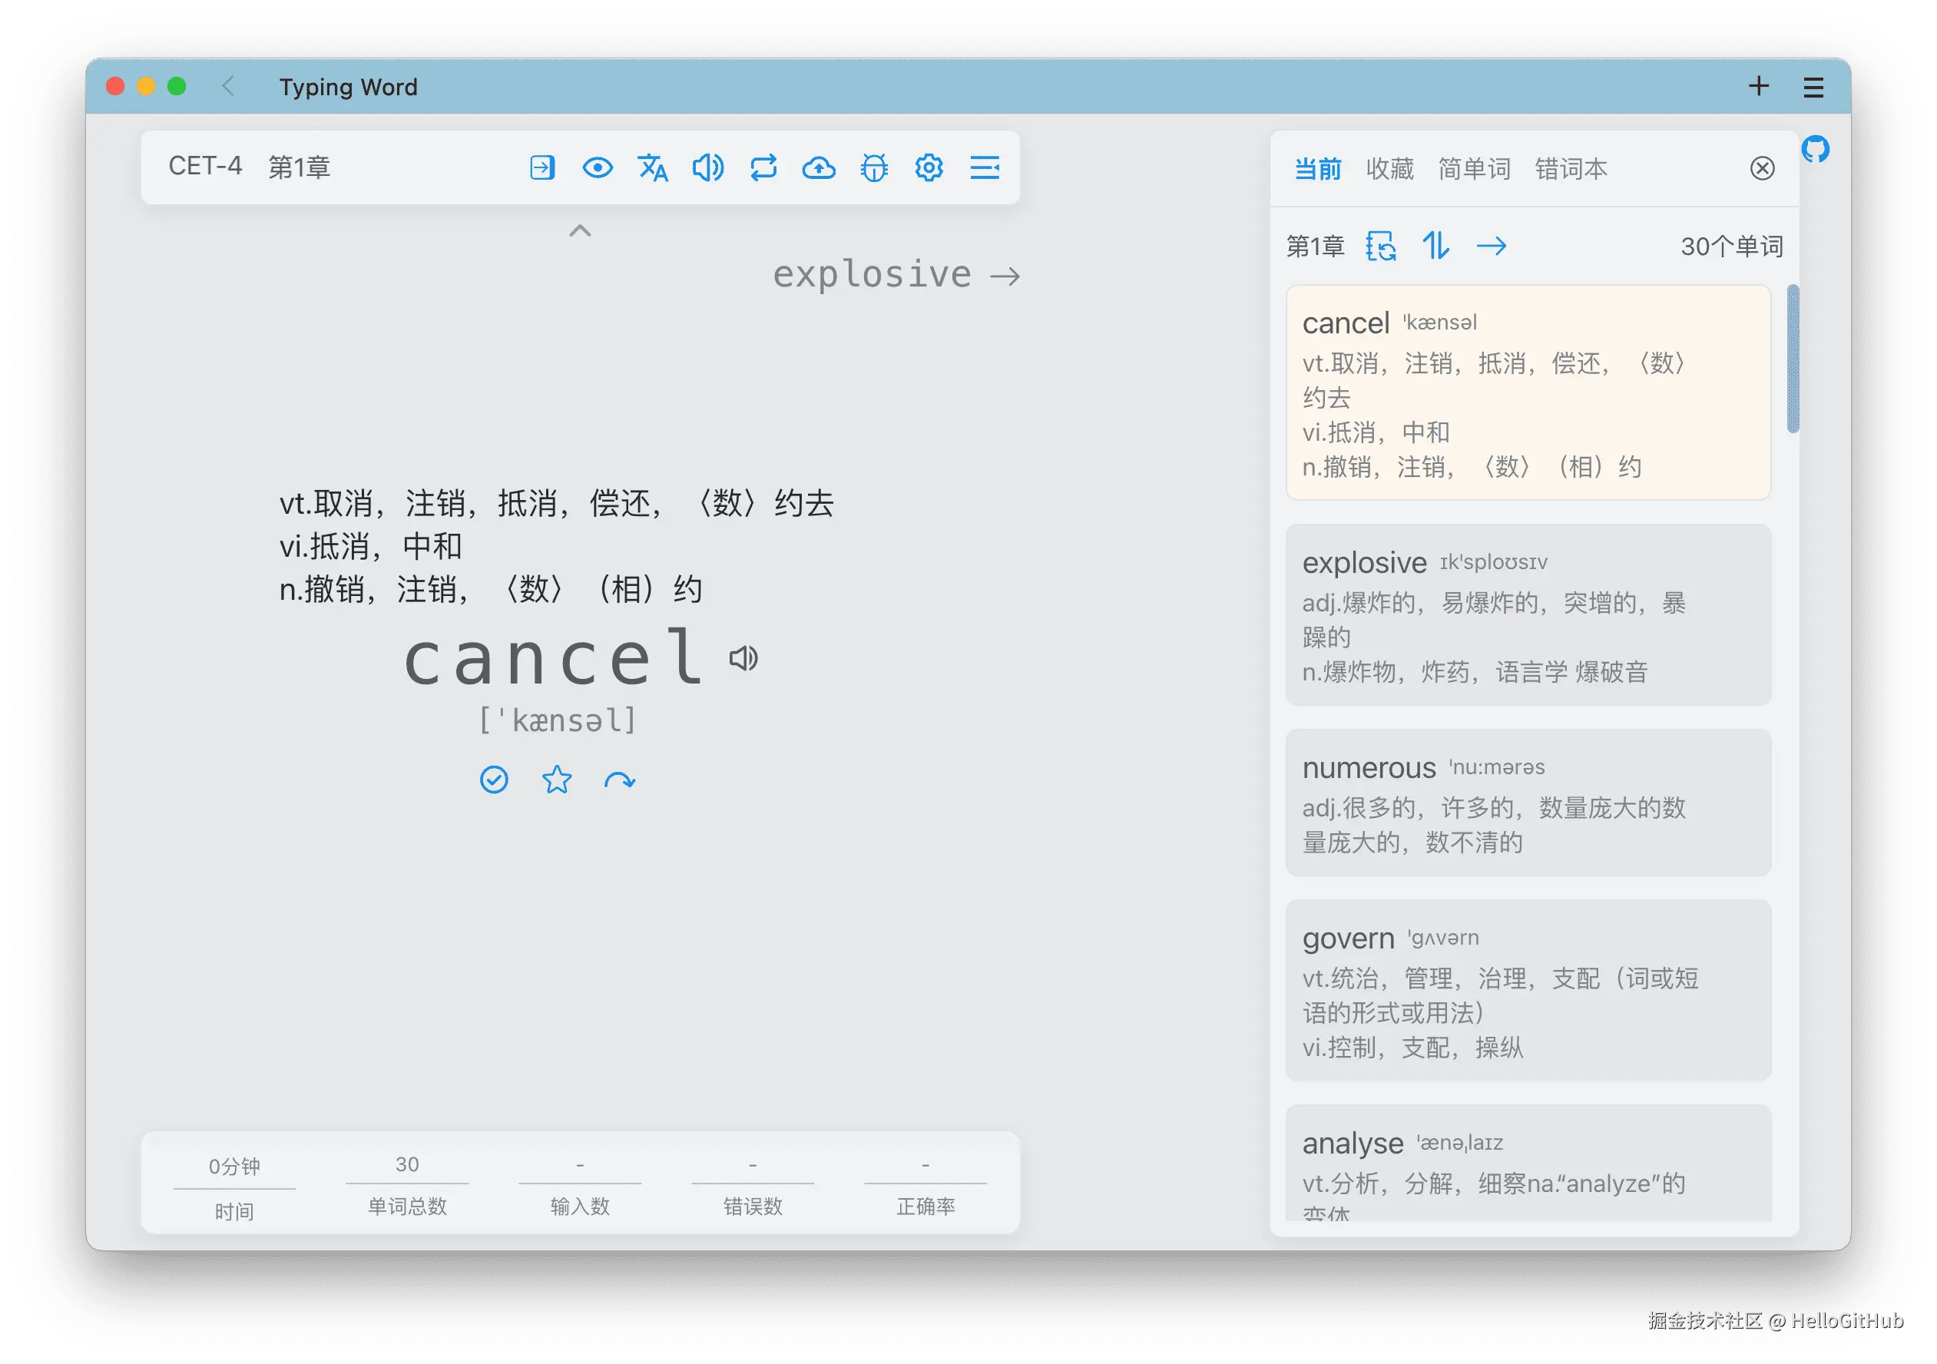
Task: Click the CET-4 dictionary name
Action: 205,166
